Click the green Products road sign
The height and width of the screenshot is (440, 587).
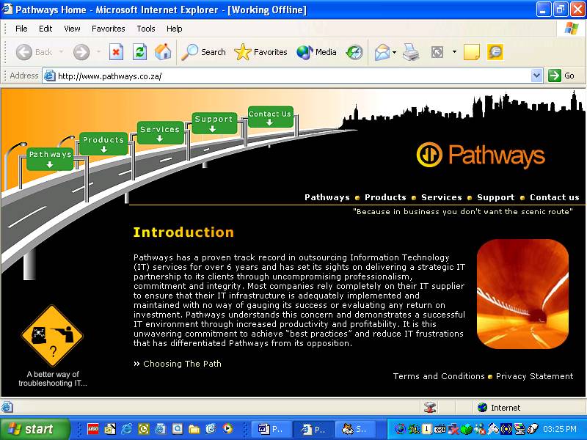[103, 144]
